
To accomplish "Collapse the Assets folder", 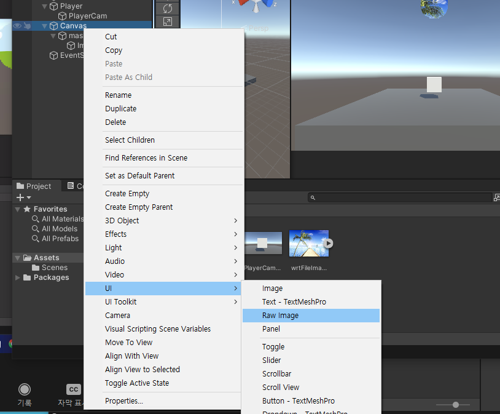I will (x=18, y=258).
